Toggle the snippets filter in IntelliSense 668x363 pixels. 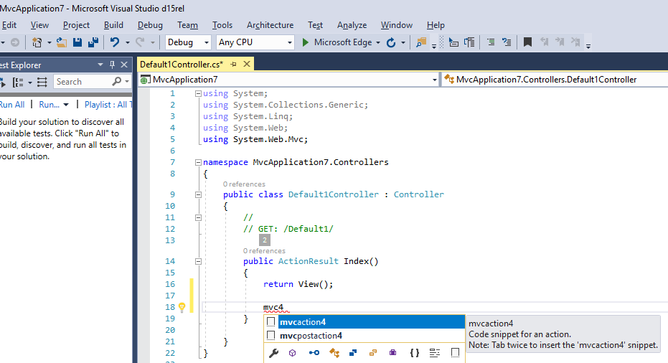455,353
